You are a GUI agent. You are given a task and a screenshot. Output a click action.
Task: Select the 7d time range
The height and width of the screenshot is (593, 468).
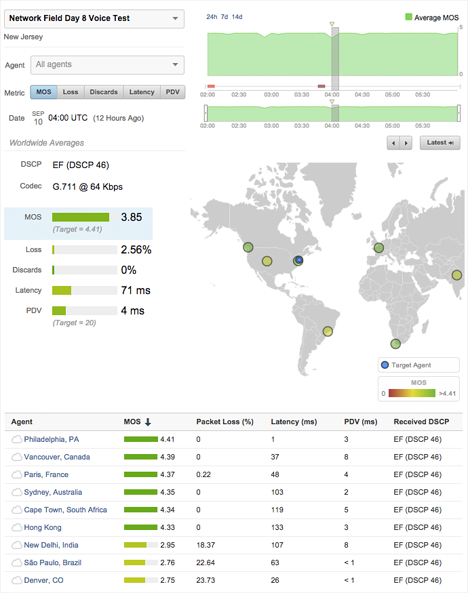[x=225, y=16]
